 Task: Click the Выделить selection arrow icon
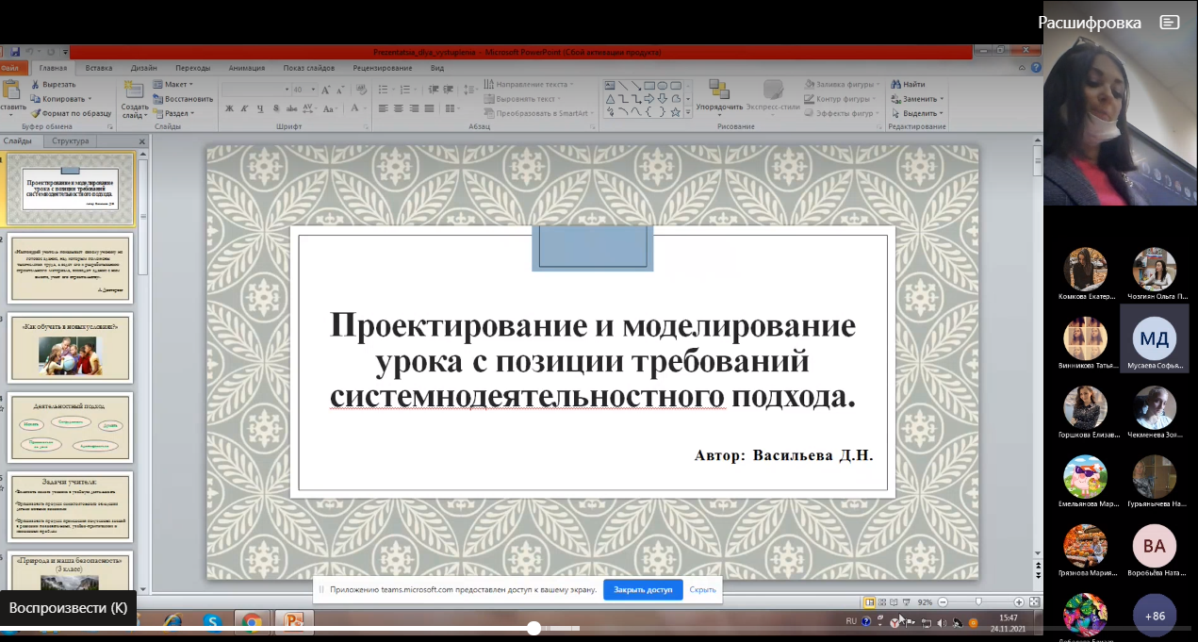coord(895,113)
